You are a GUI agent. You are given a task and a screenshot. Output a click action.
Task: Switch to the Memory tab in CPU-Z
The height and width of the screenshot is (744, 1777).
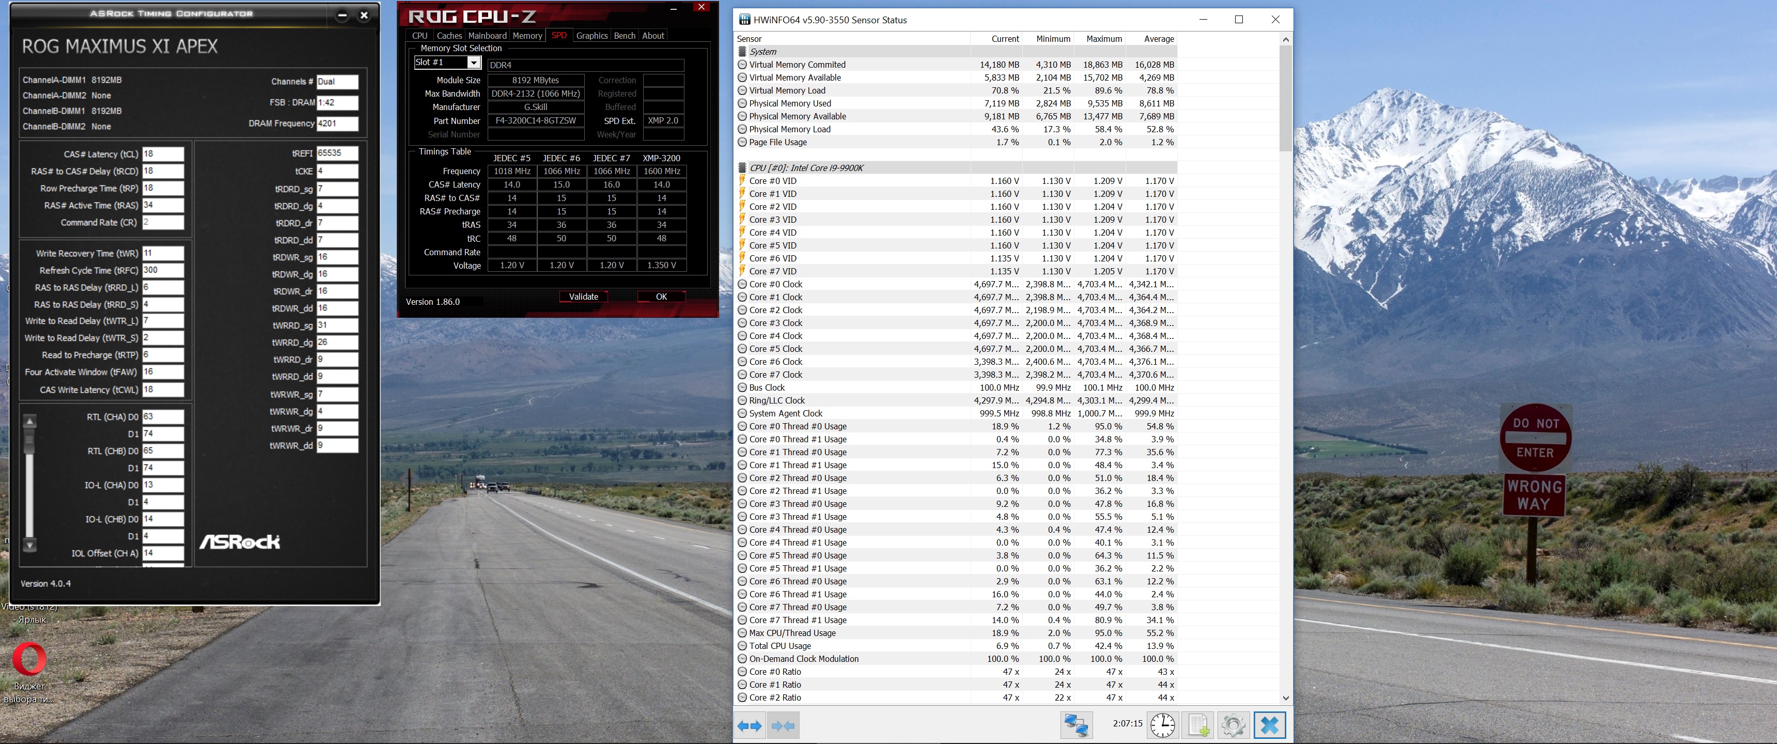[527, 36]
